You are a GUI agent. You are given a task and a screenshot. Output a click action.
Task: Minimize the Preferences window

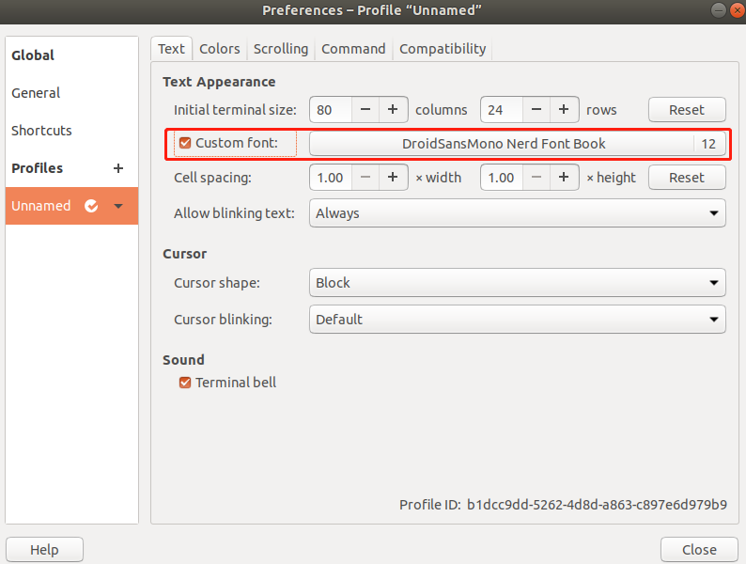(719, 10)
